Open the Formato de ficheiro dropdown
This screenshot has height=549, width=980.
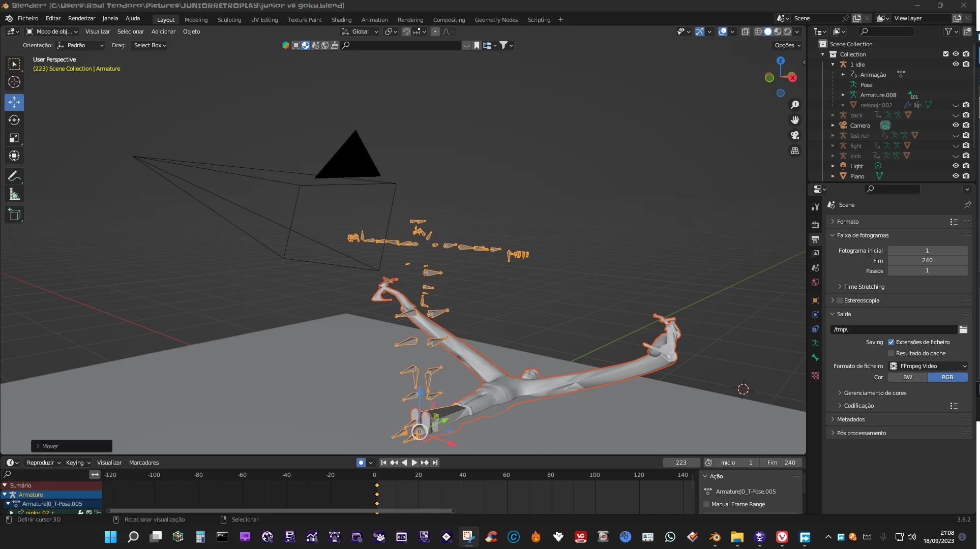coord(928,366)
